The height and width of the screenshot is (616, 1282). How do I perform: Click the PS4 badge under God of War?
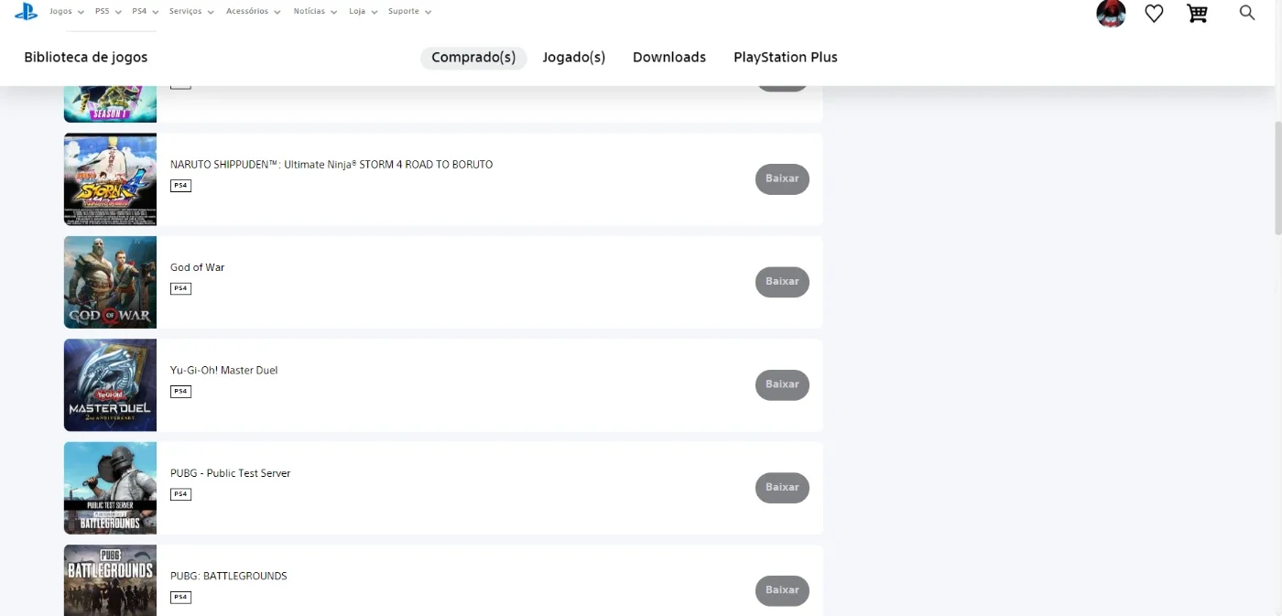[x=180, y=288]
